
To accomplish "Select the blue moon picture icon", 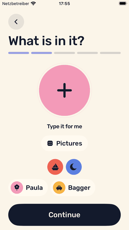I will click(x=74, y=167).
